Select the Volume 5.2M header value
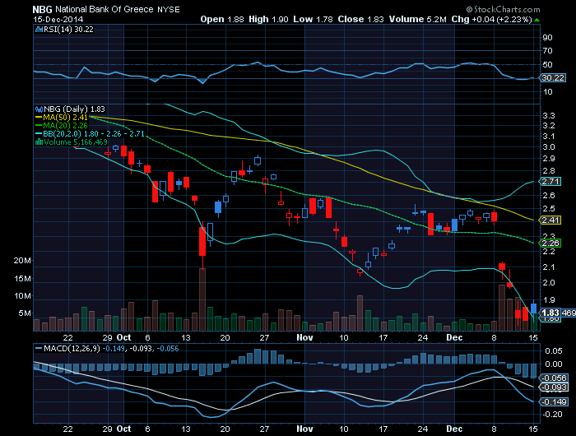Viewport: 576px width, 436px height. pyautogui.click(x=417, y=19)
